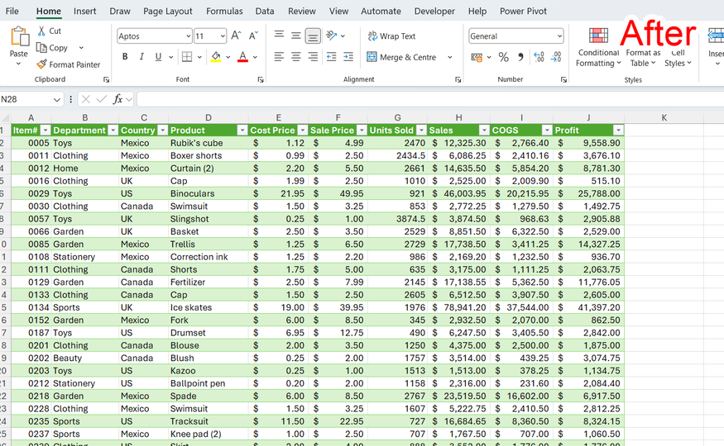724x446 pixels.
Task: Increase the indent level
Action: (348, 57)
